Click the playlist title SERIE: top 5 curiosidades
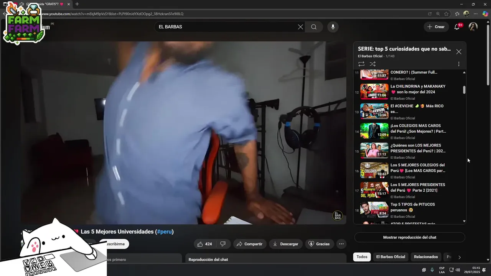The image size is (491, 276). (404, 49)
